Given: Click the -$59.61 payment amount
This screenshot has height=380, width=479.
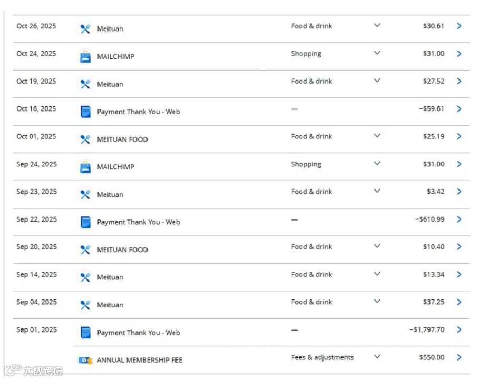Looking at the screenshot, I should (432, 109).
